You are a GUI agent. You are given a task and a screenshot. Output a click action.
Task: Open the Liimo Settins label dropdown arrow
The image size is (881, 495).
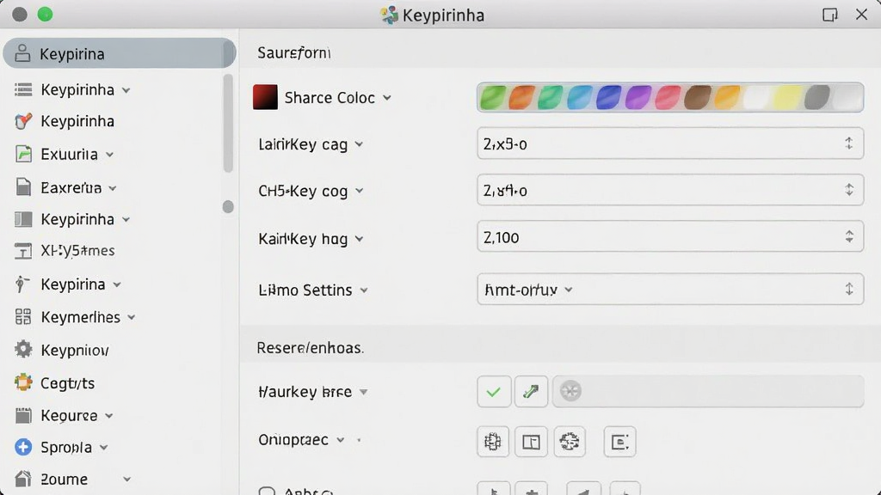coord(364,290)
